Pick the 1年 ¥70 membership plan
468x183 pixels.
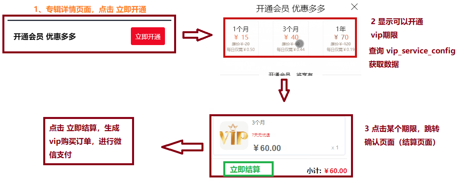tap(339, 38)
